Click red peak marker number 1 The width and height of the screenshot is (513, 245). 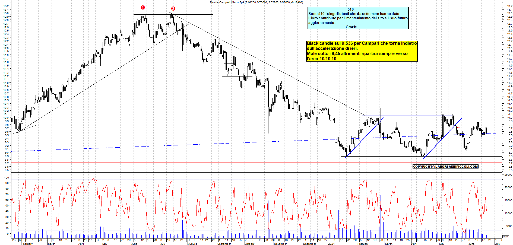[x=143, y=8]
